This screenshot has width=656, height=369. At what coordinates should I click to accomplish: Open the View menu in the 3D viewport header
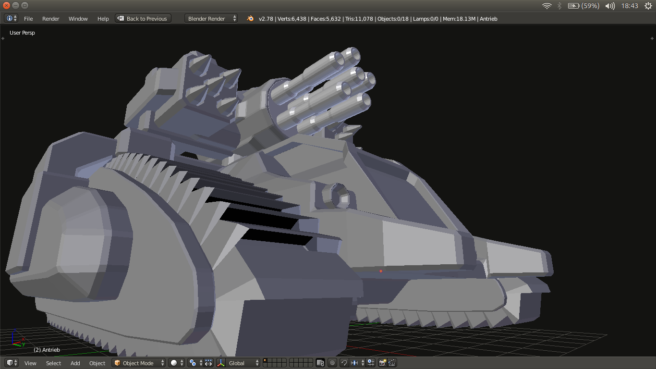[x=30, y=363]
